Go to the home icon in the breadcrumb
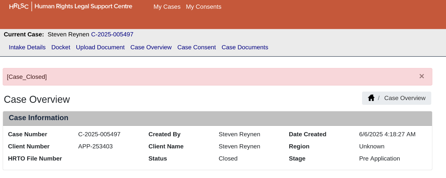This screenshot has height=178, width=446. [x=371, y=98]
